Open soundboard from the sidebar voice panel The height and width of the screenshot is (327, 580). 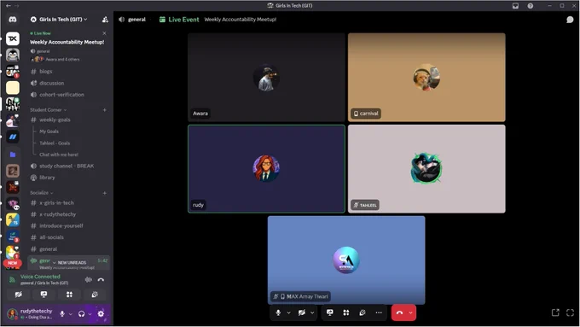[95, 295]
